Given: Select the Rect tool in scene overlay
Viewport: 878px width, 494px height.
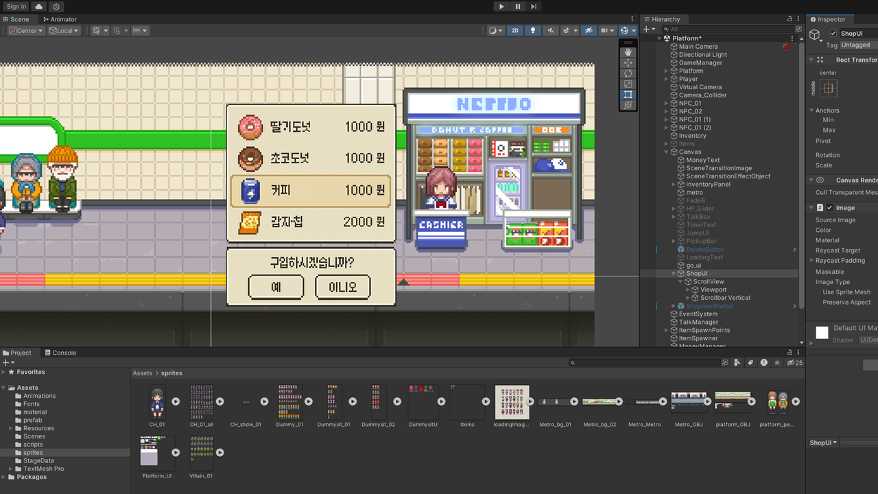Looking at the screenshot, I should 628,95.
